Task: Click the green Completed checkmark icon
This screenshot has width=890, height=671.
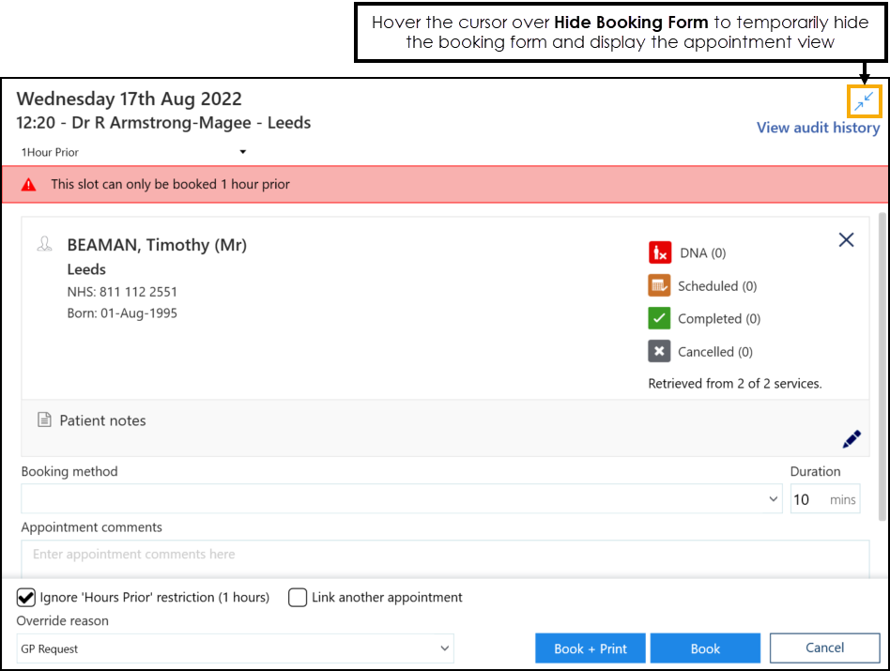Action: 659,319
